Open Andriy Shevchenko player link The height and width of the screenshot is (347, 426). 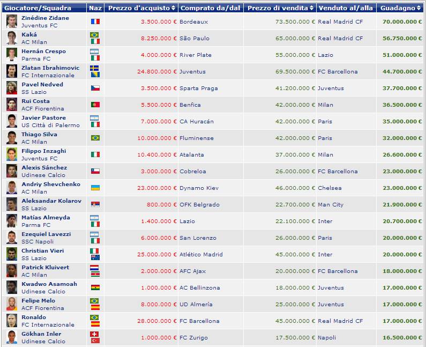click(51, 184)
